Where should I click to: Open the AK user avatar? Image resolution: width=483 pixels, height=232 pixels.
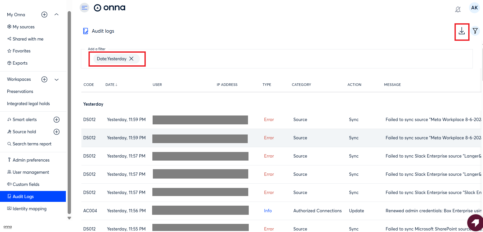(x=474, y=8)
